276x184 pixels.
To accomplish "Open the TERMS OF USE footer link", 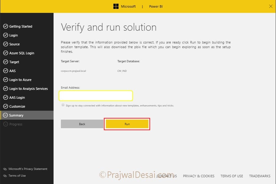I will (x=232, y=176).
